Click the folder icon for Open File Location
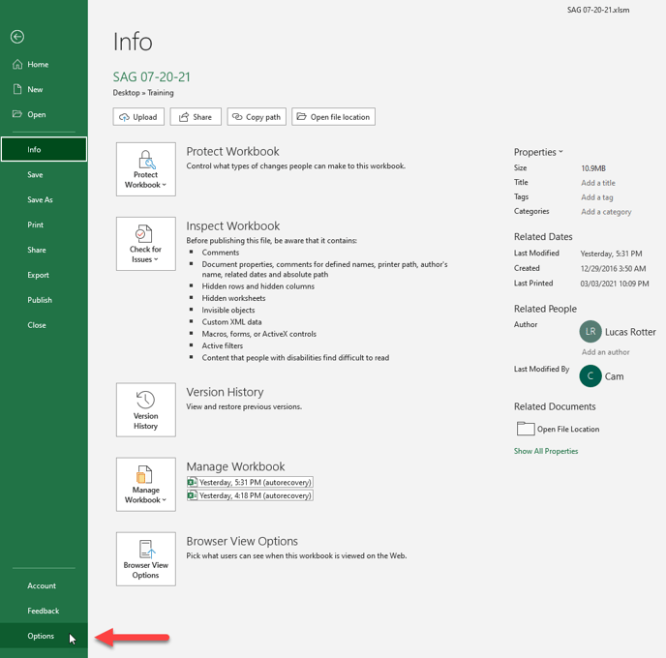 point(525,429)
